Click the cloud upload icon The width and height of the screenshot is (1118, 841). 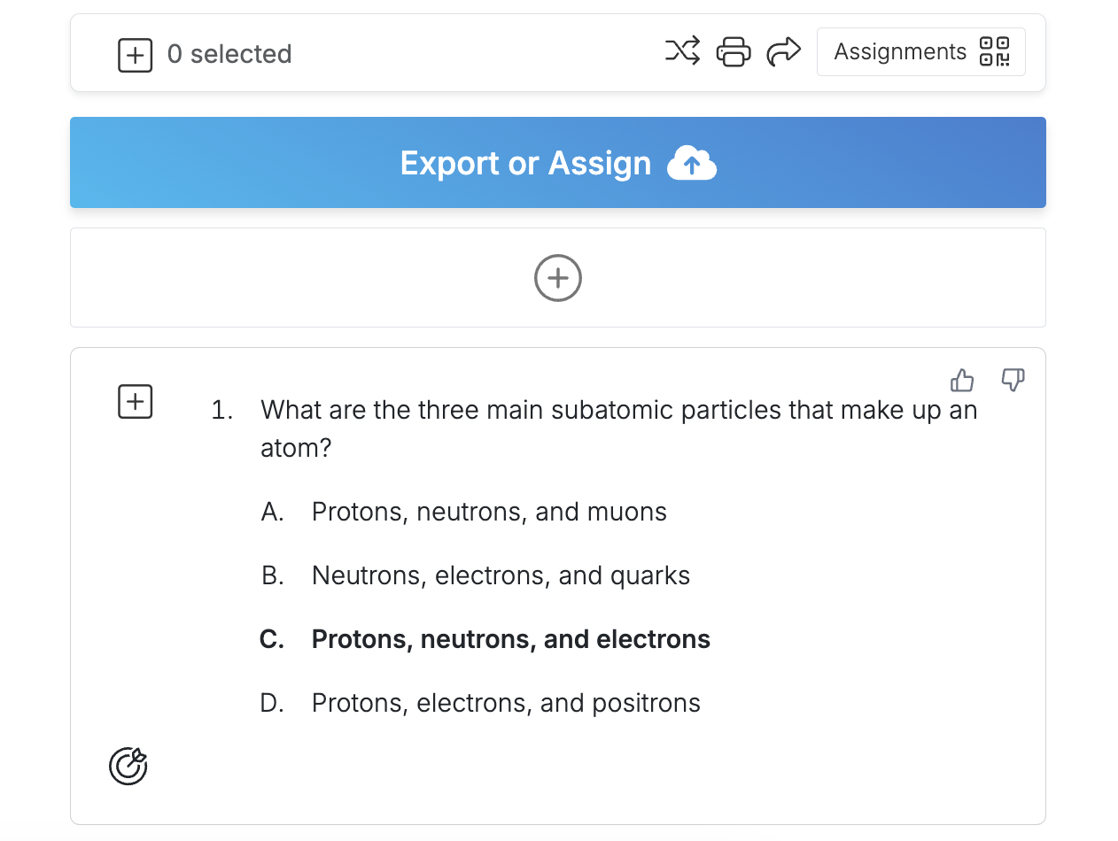[x=692, y=164]
